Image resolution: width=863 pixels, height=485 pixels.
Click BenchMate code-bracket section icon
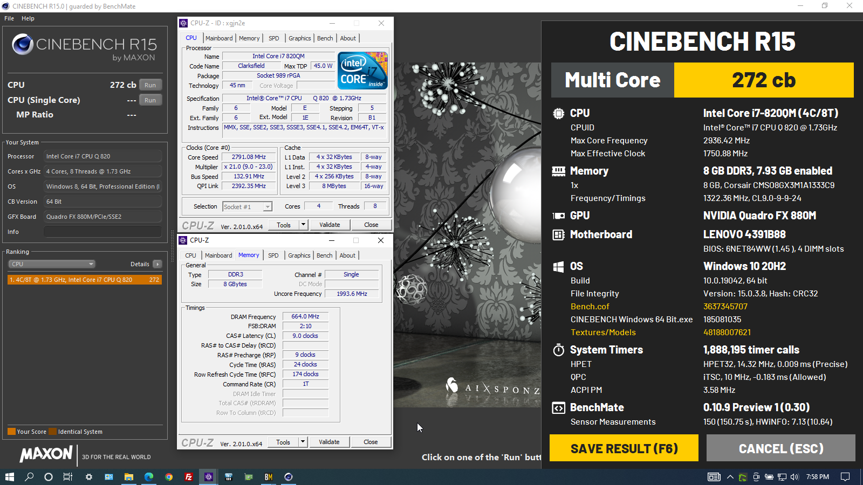click(x=559, y=408)
